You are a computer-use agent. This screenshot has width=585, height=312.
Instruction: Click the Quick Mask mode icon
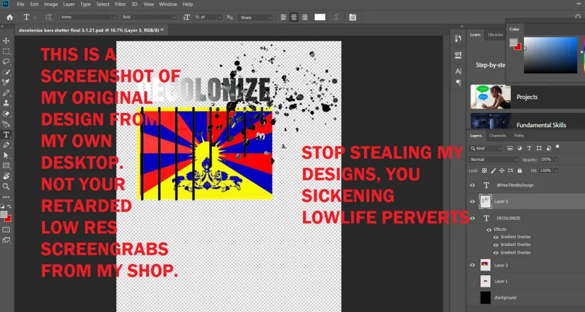[x=6, y=230]
